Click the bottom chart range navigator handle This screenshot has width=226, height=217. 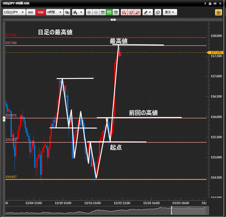coord(172,210)
